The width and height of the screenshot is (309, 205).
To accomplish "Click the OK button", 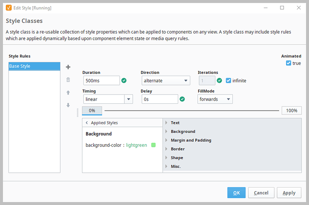I will 236,192.
